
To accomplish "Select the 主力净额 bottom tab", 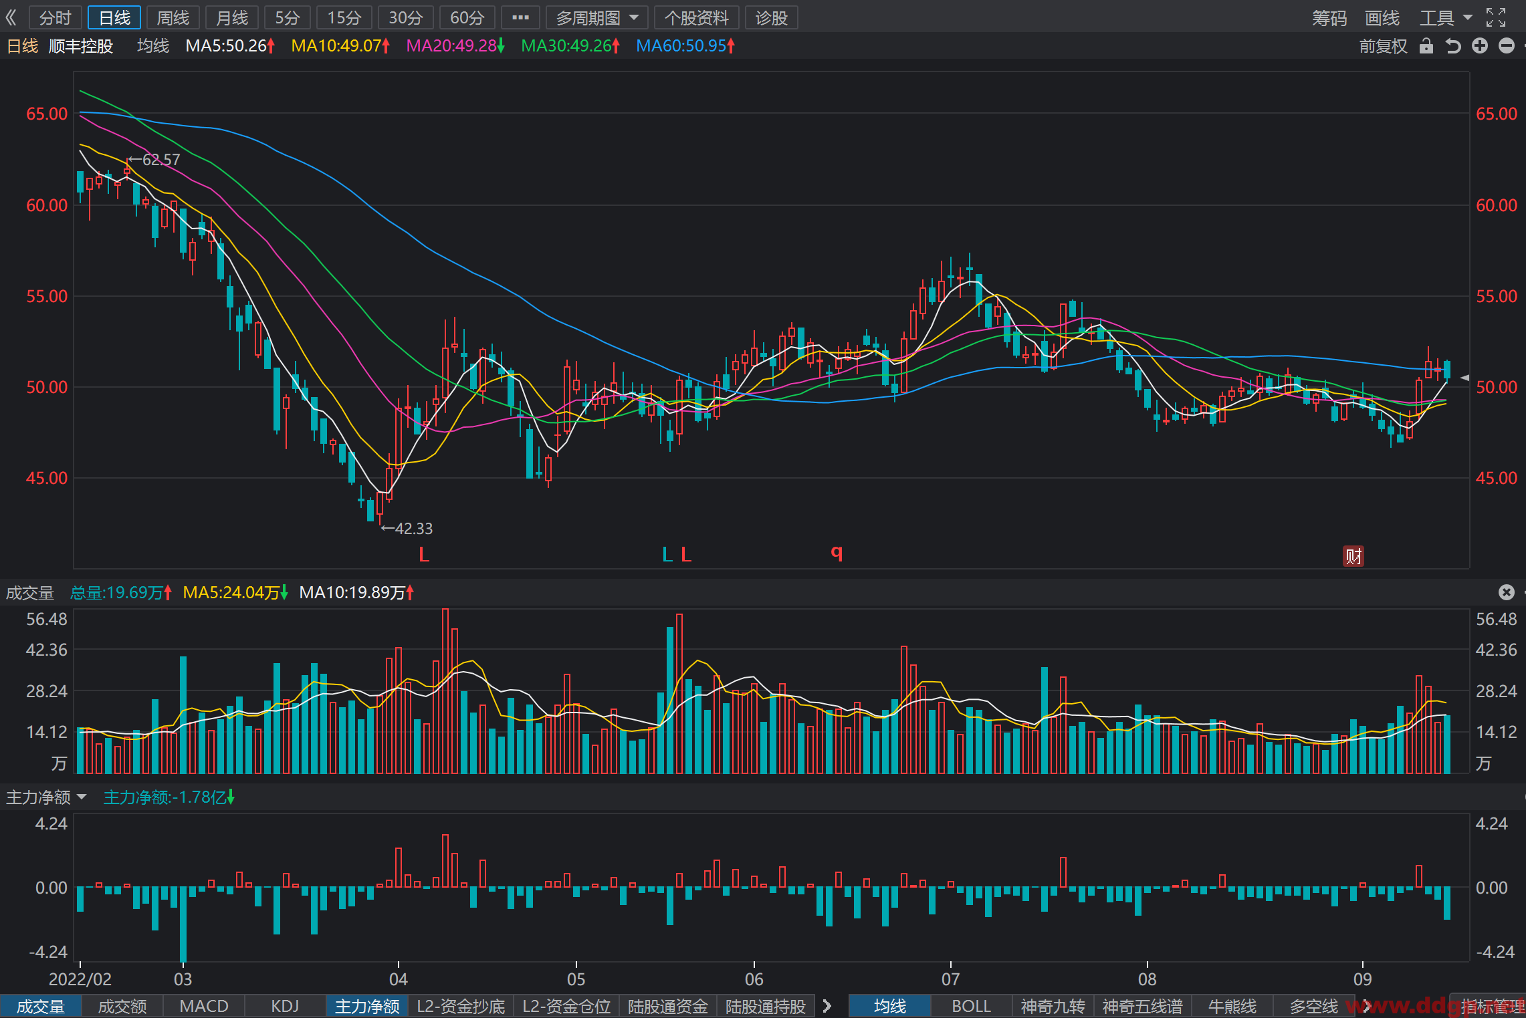I will click(367, 1006).
